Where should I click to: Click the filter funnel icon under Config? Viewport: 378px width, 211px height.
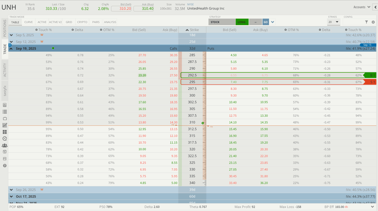point(367,22)
